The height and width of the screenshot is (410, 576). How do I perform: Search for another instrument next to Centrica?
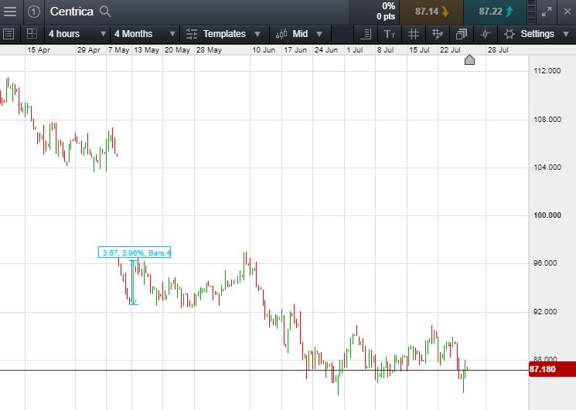coord(105,12)
